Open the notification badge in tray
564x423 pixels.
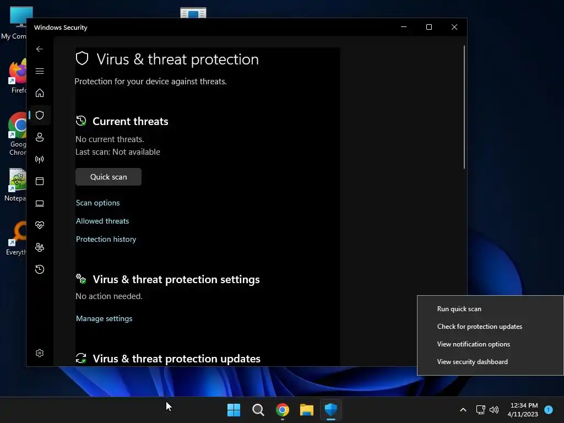549,410
